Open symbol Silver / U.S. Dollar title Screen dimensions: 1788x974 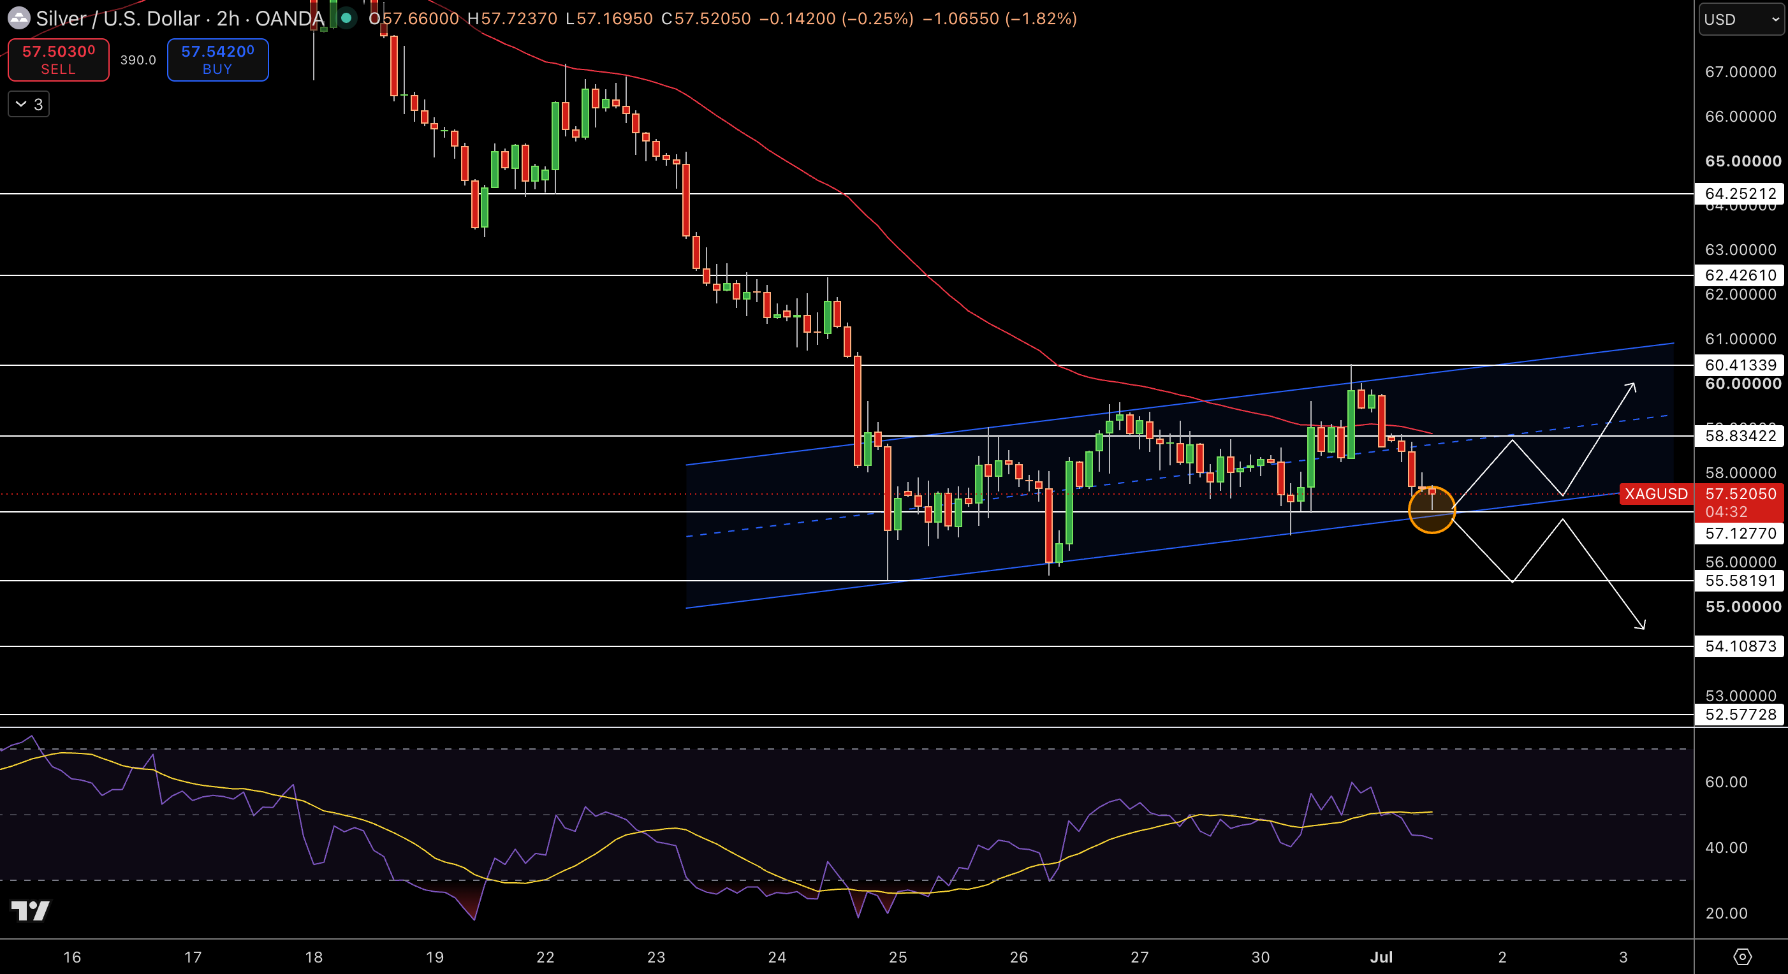pyautogui.click(x=180, y=18)
